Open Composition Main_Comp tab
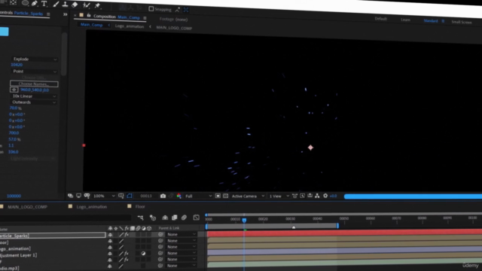482x271 pixels. pos(117,17)
